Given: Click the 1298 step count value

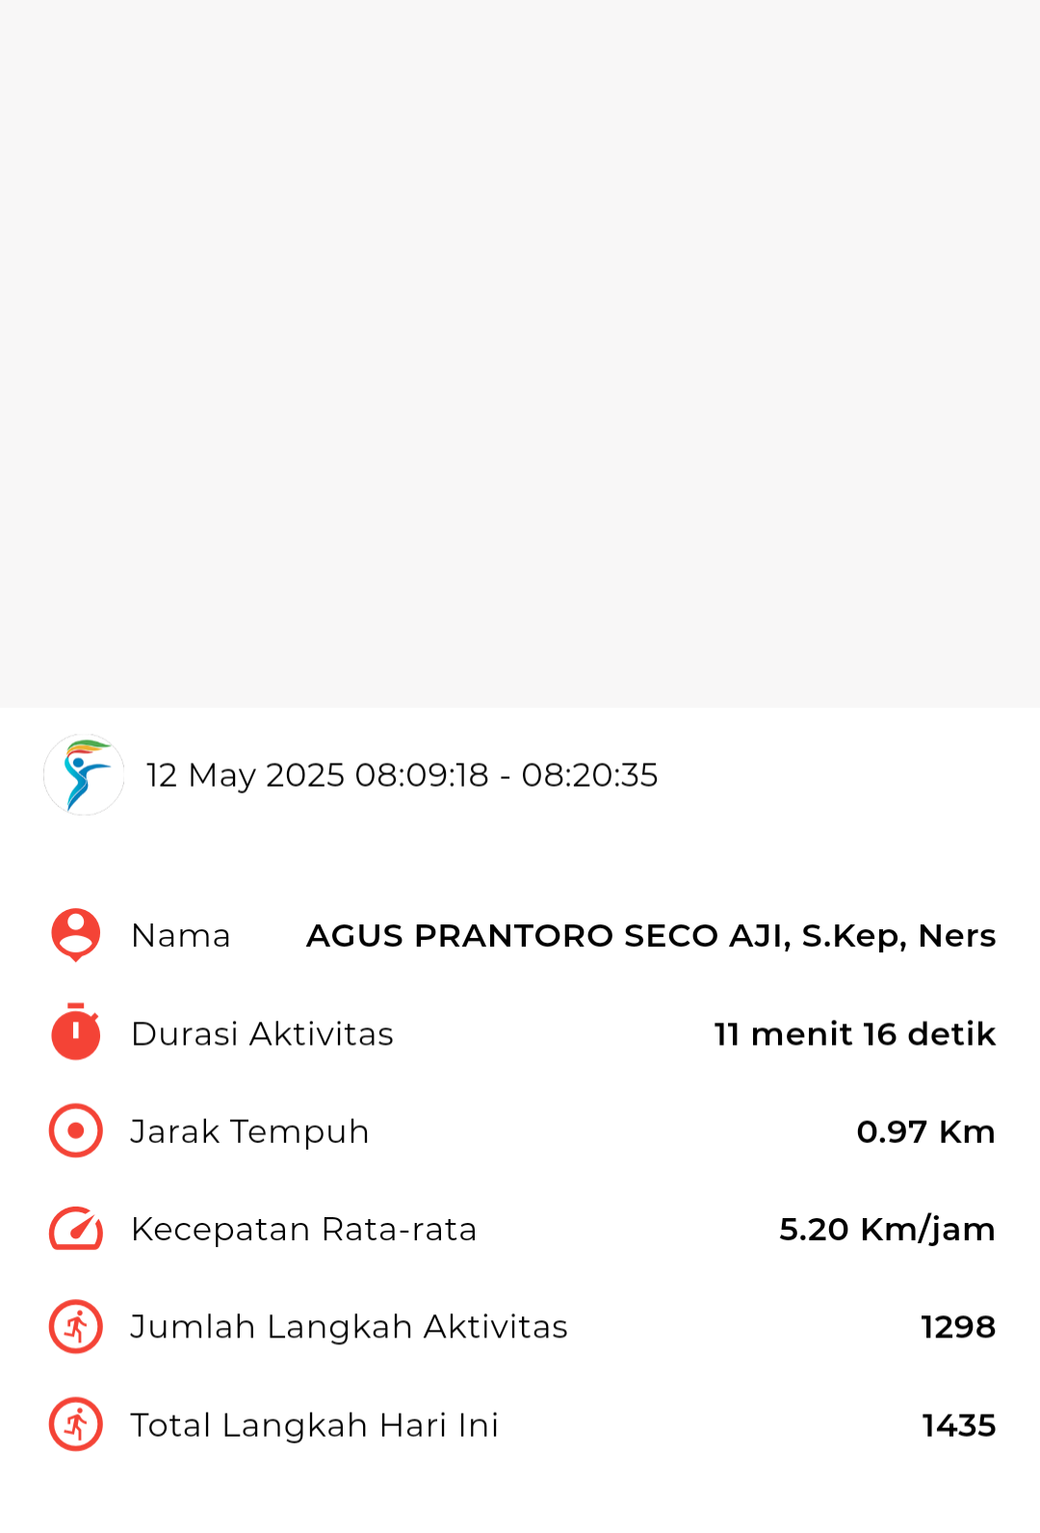Looking at the screenshot, I should (958, 1328).
